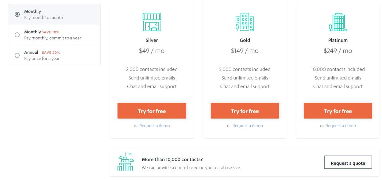Click the Gold plan office building icon

pyautogui.click(x=245, y=22)
